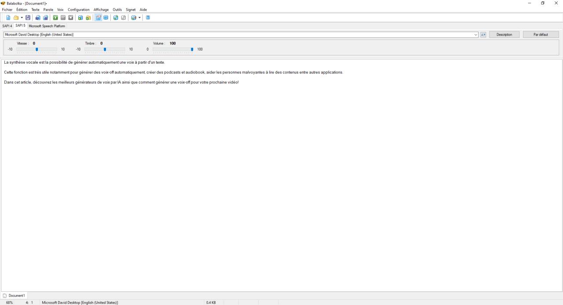Adjust the Timbre slider
The image size is (563, 305).
coord(105,49)
